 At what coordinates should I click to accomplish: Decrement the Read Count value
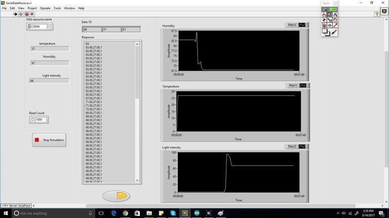click(32, 121)
